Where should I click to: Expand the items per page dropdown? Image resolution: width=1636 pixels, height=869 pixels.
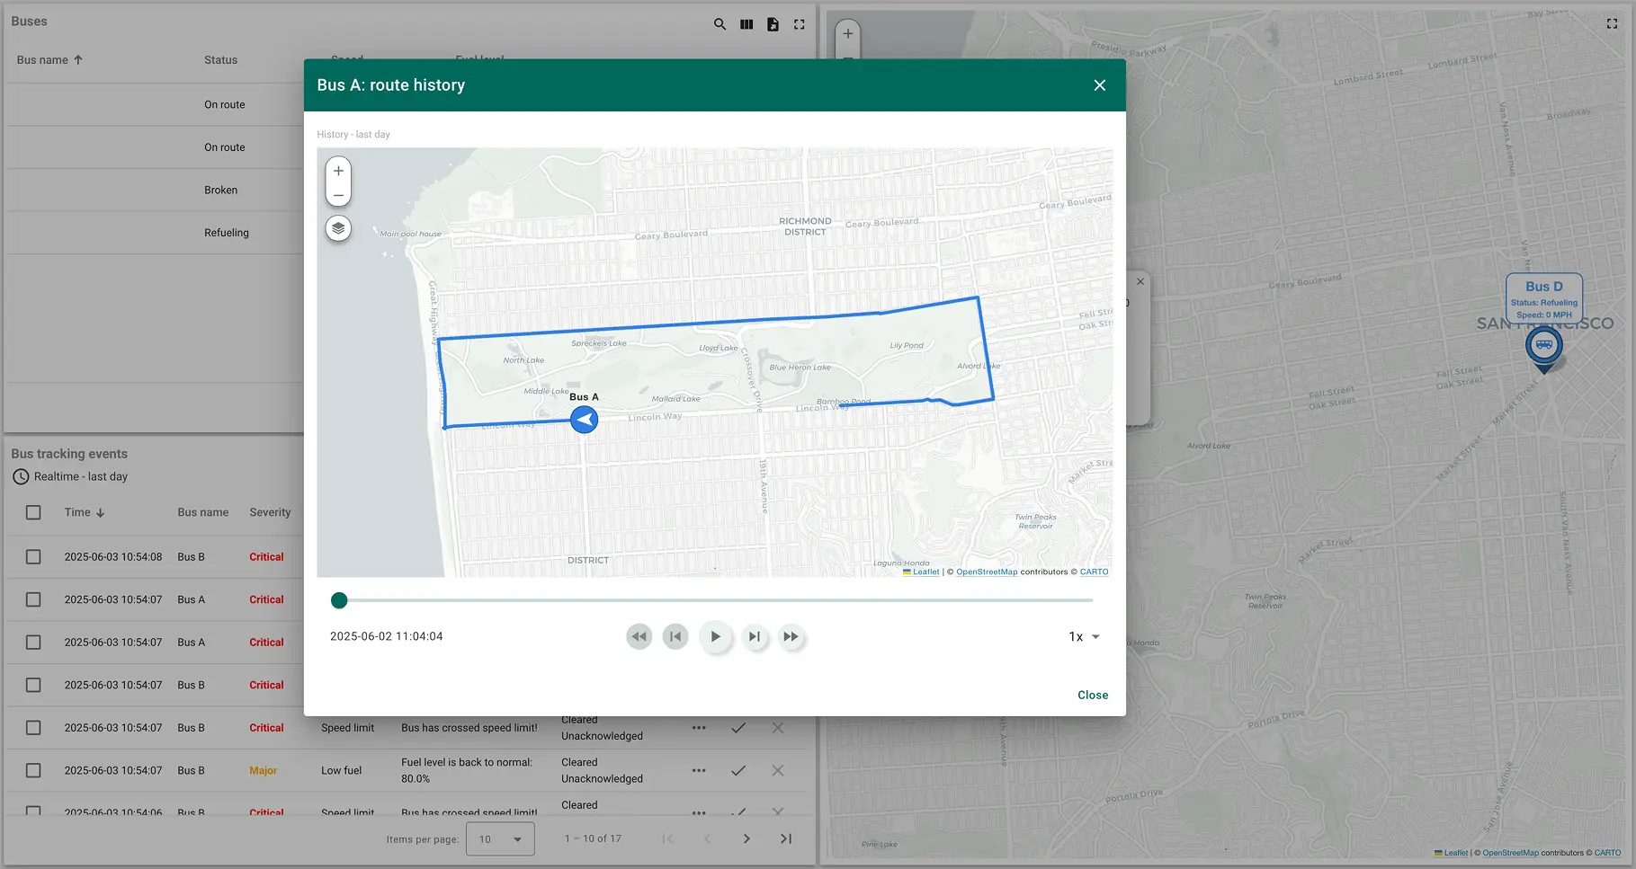500,838
